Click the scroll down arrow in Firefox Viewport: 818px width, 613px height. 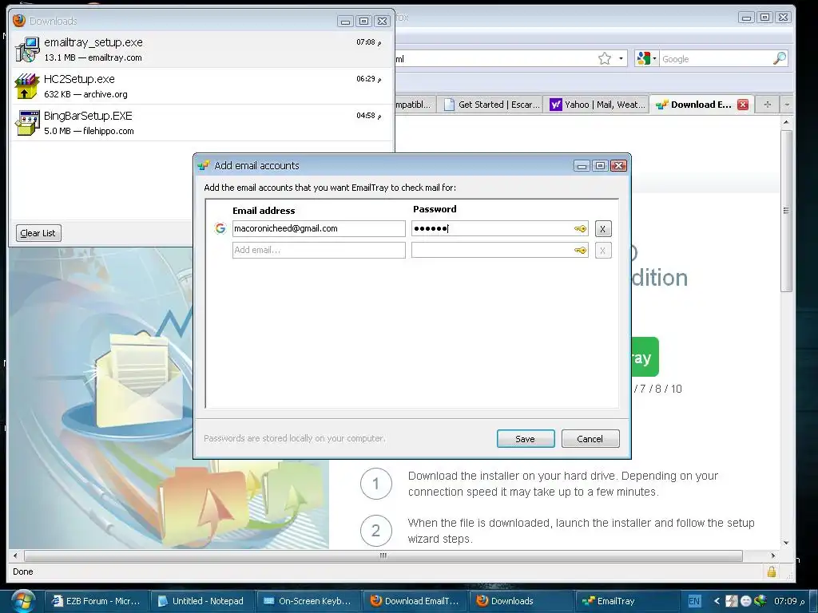click(786, 543)
